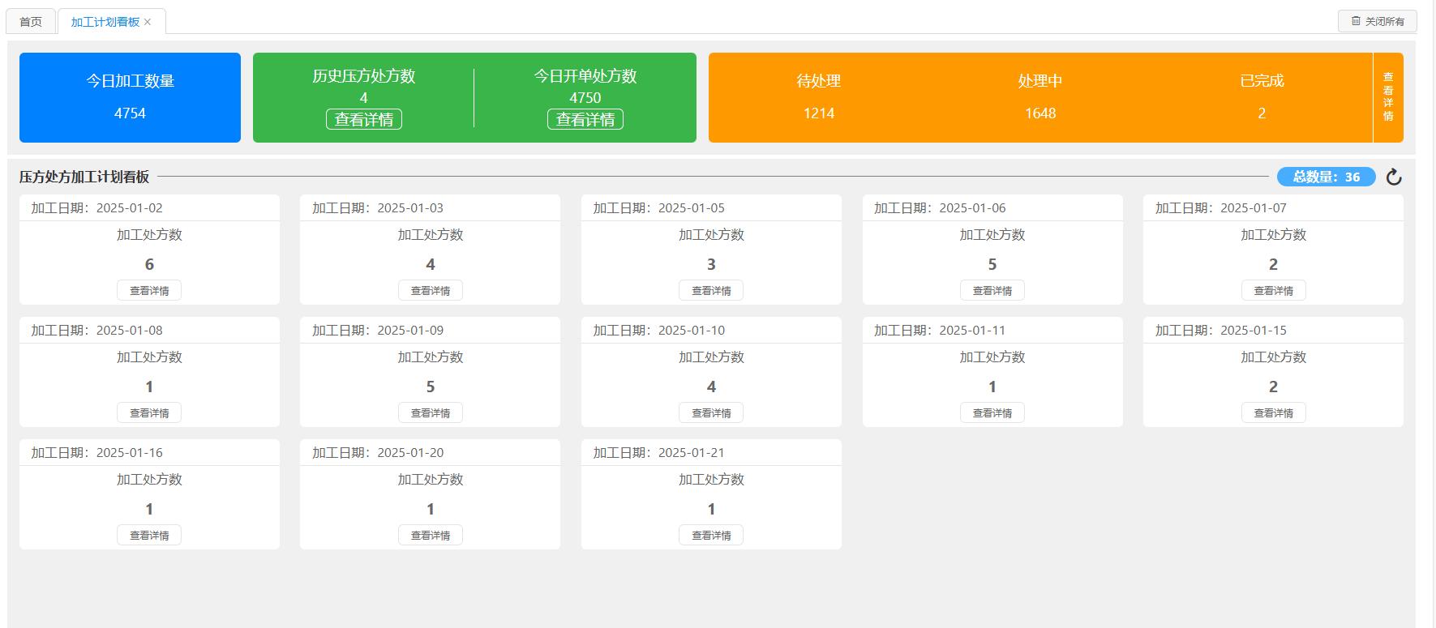Viewport: 1436px width, 628px height.
Task: View details for 加工日期 2025-01-03
Action: pyautogui.click(x=431, y=290)
